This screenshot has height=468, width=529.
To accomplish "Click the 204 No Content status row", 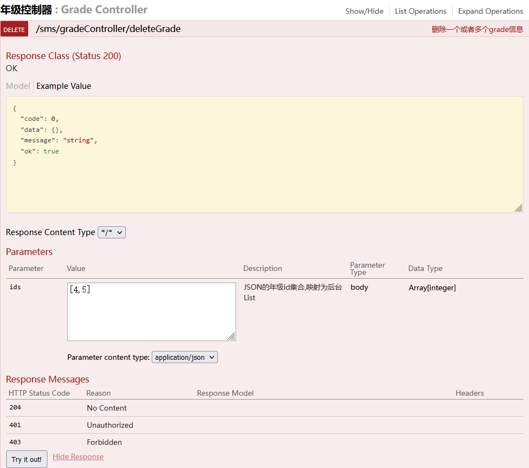I will [265, 408].
